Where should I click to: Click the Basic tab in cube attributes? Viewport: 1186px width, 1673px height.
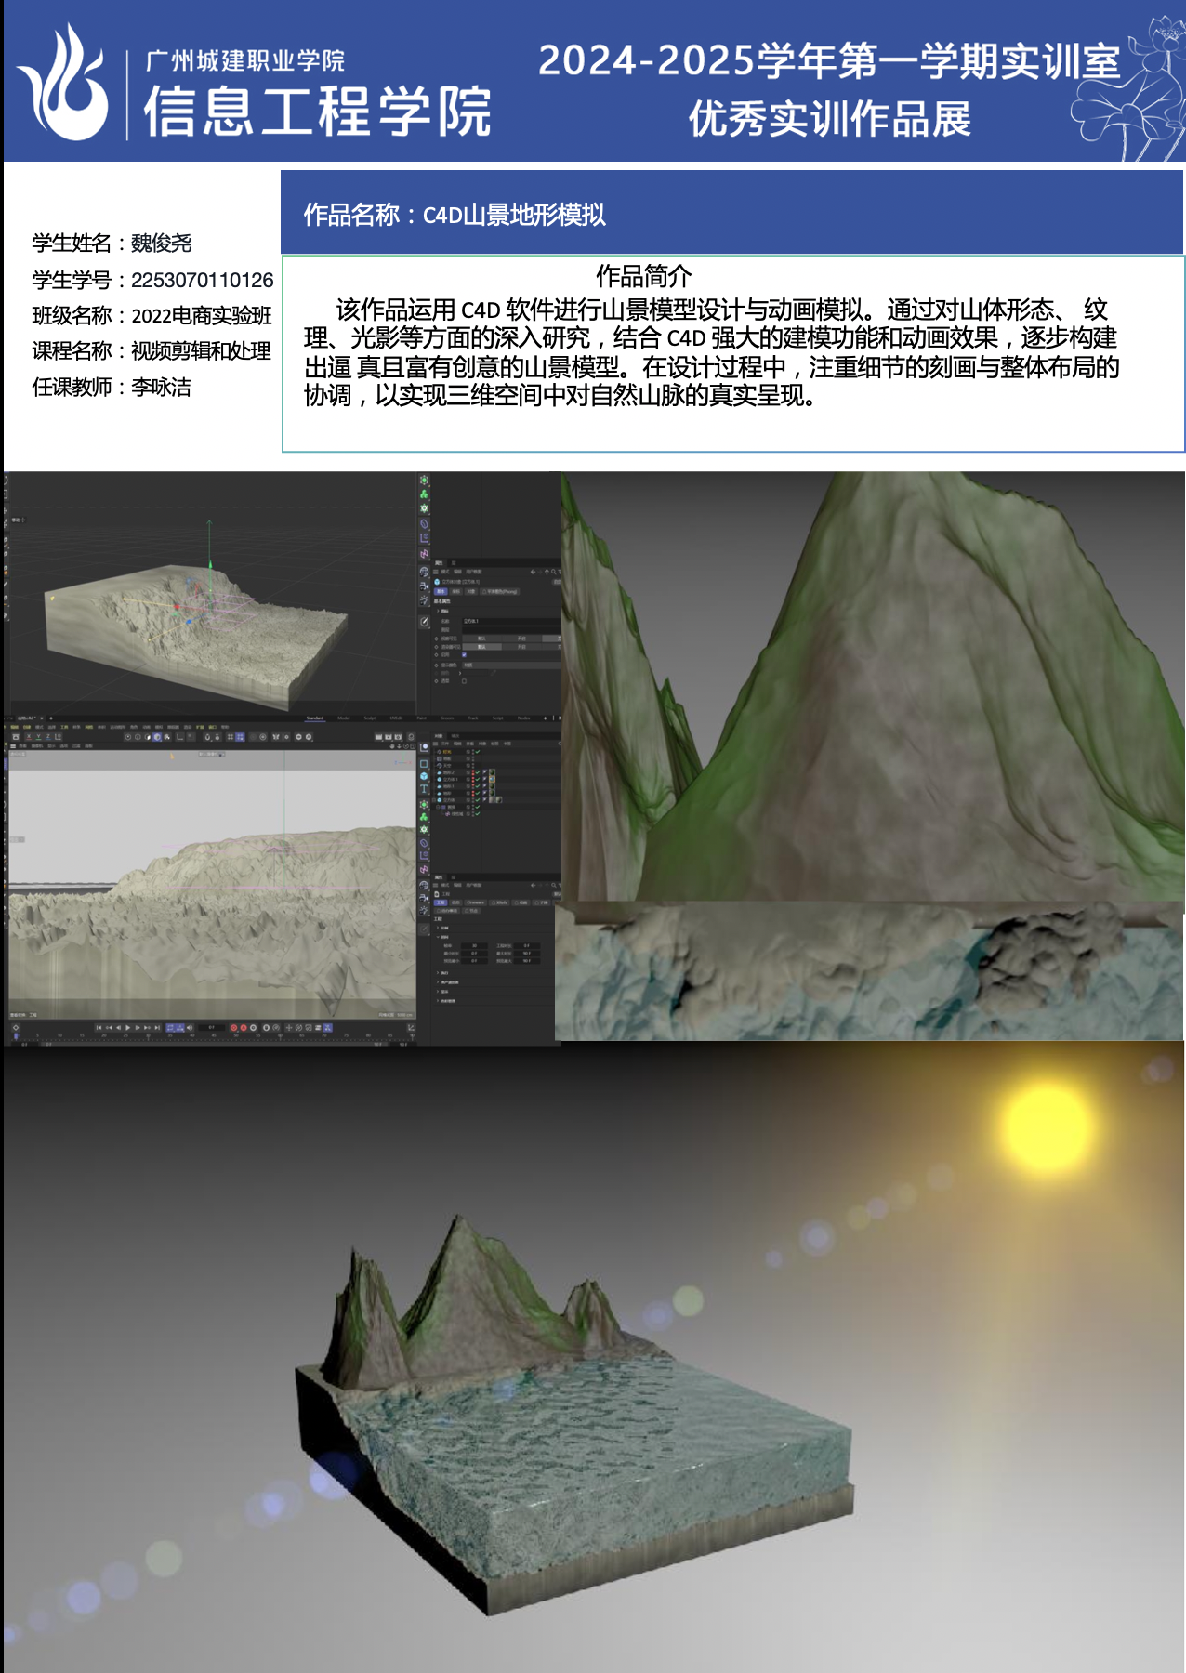point(441,591)
